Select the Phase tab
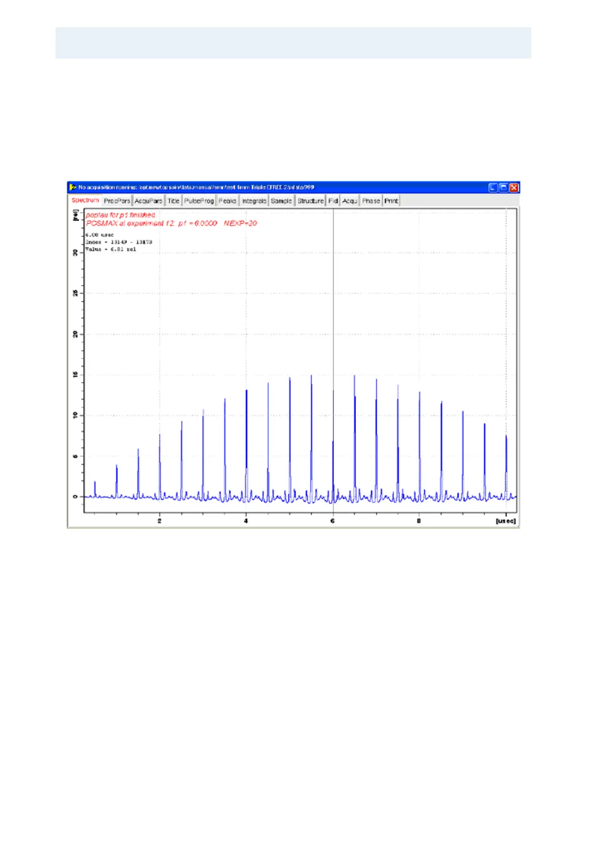This screenshot has width=601, height=850. [371, 201]
